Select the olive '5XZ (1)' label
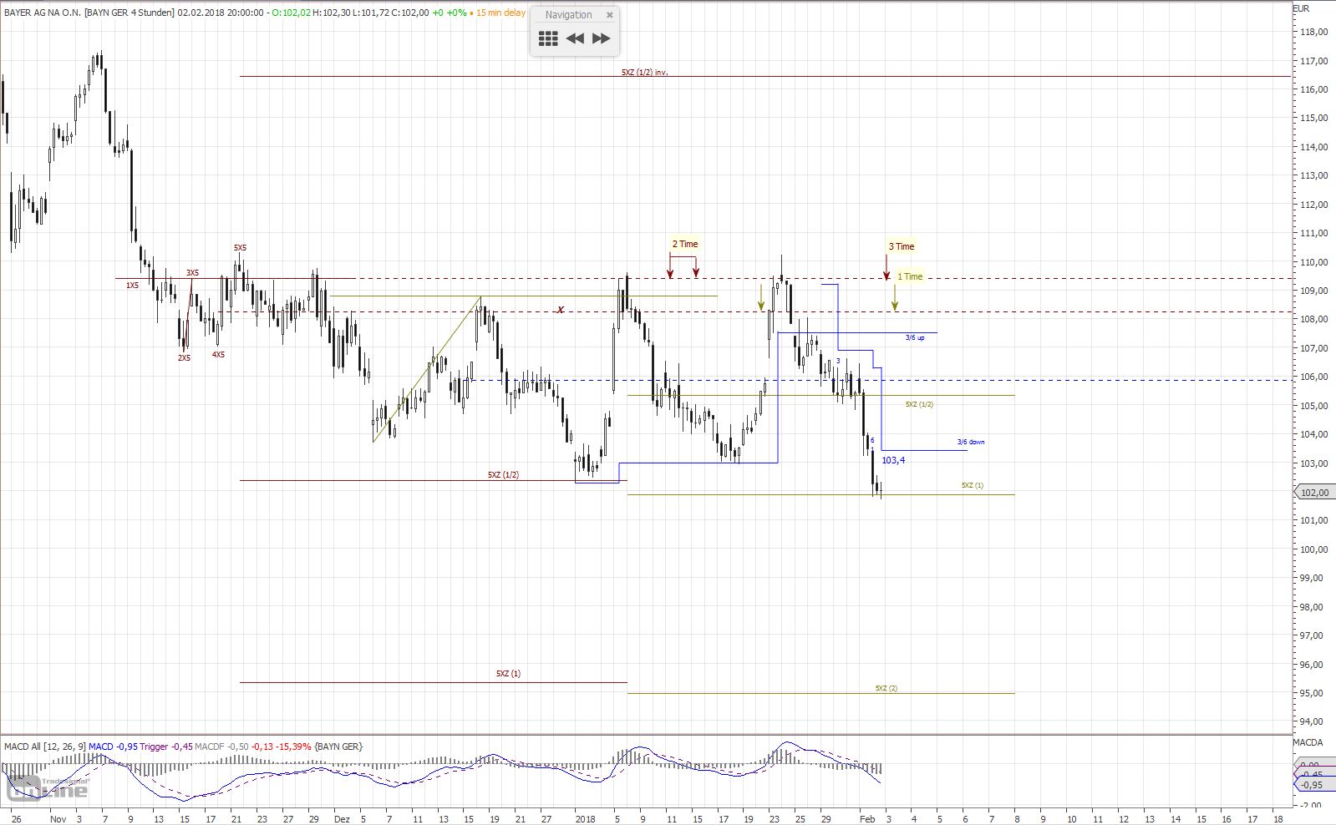 coord(972,485)
